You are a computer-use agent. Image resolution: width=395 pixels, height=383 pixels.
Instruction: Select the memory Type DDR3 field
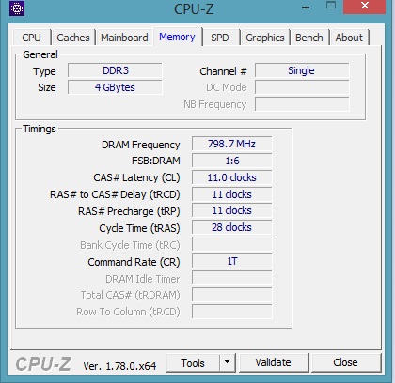[115, 70]
